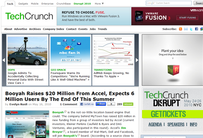The image size is (203, 138).
Task: Open the Disrupt 2010 tab
Action: pyautogui.click(x=82, y=3)
